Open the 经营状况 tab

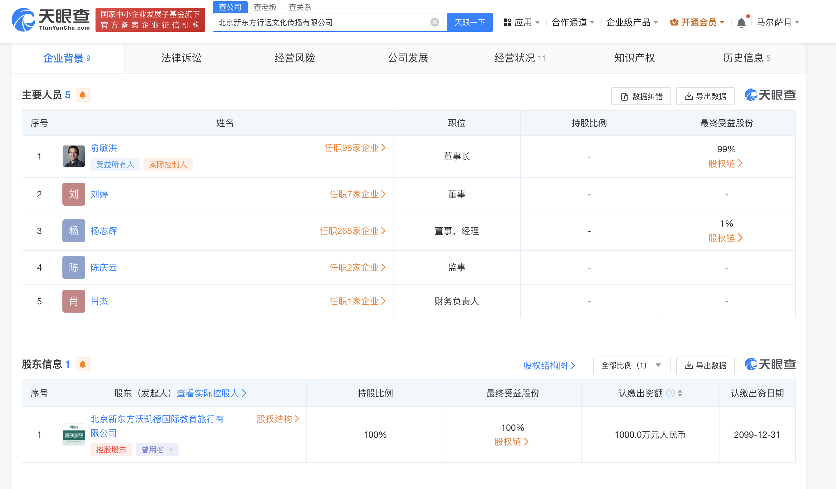(520, 58)
